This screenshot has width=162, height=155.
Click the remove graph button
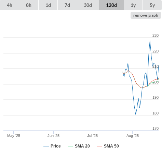pyautogui.click(x=146, y=15)
